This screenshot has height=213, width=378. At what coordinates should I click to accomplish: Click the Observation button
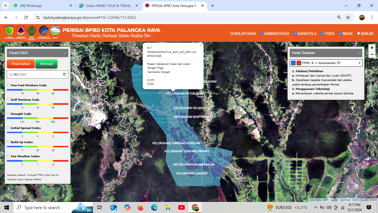point(21,64)
